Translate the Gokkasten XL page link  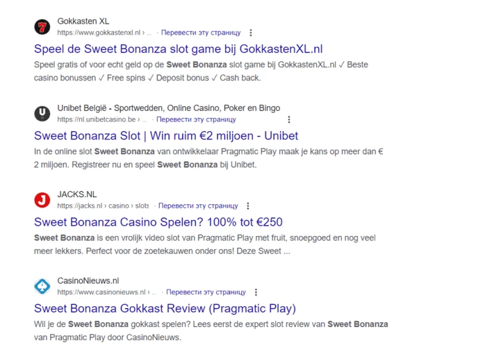coord(201,33)
